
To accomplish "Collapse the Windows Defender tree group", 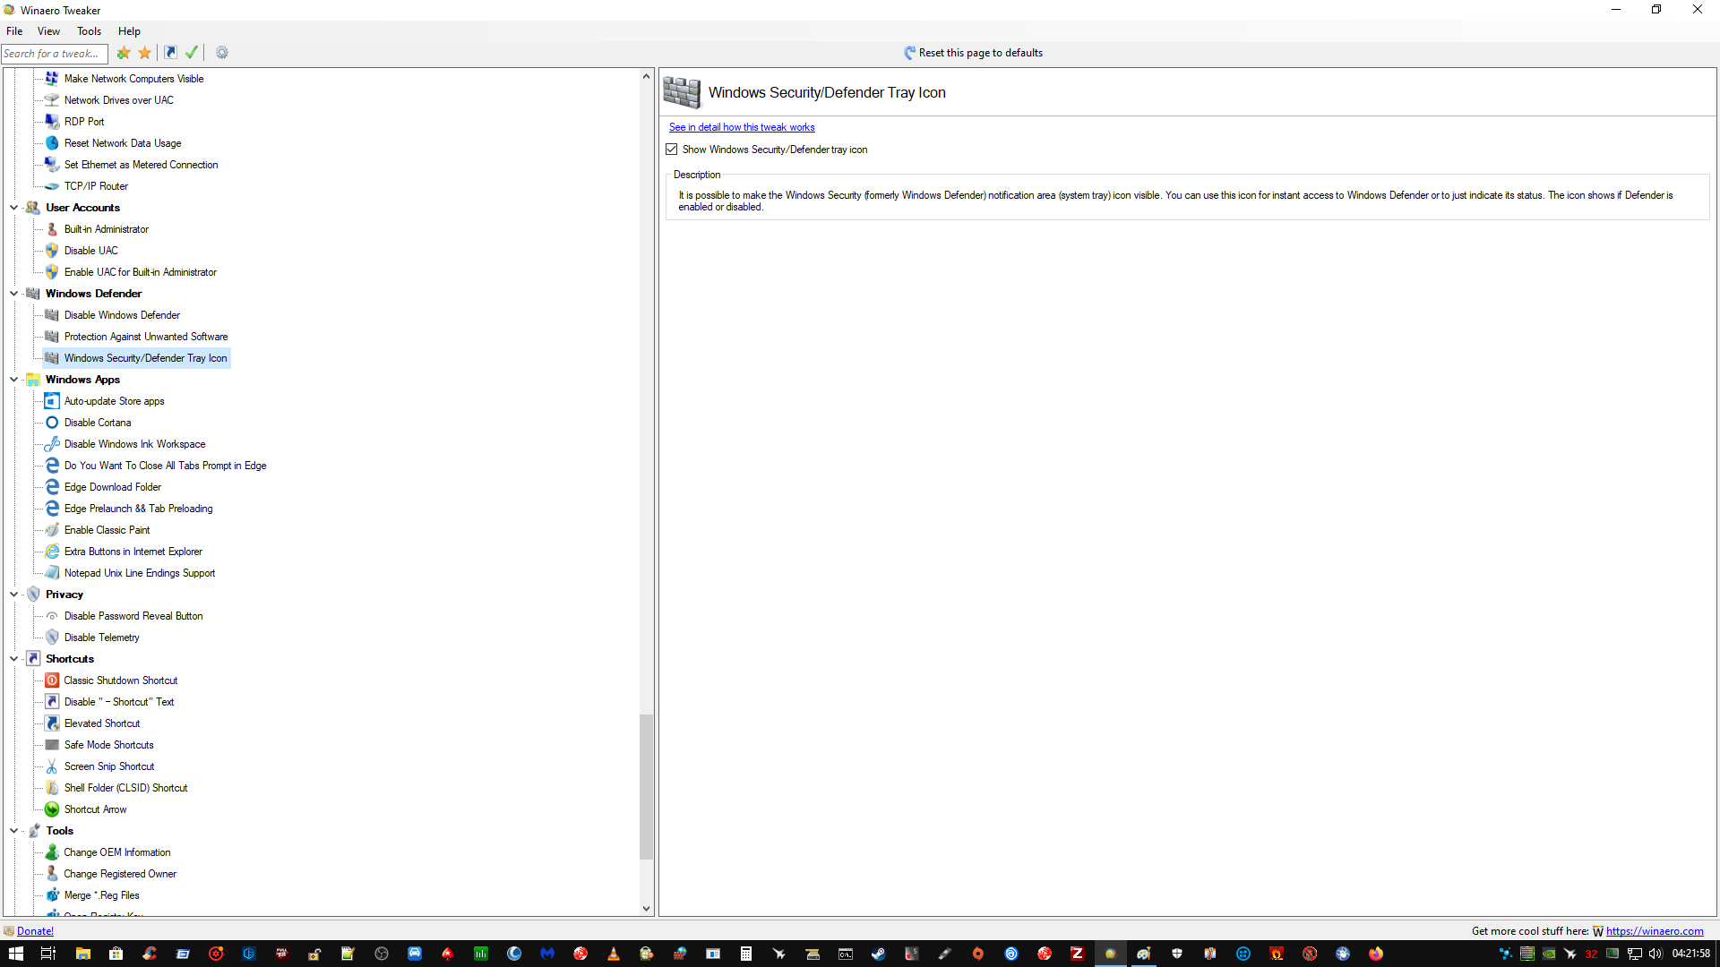I will (13, 294).
